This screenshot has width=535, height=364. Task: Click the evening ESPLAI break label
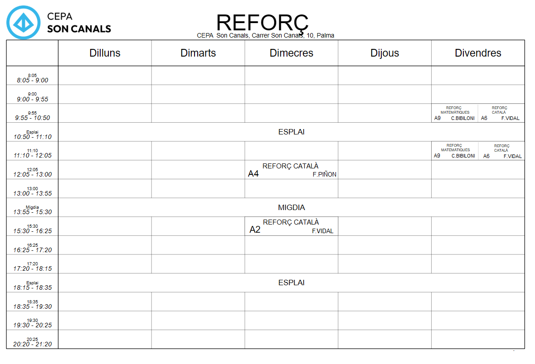[x=291, y=283]
